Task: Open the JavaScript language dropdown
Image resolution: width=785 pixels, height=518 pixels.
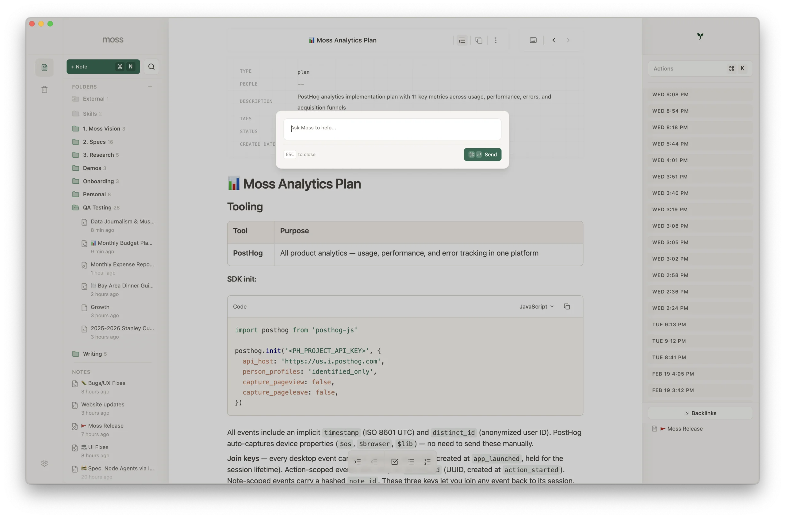Action: [x=536, y=306]
